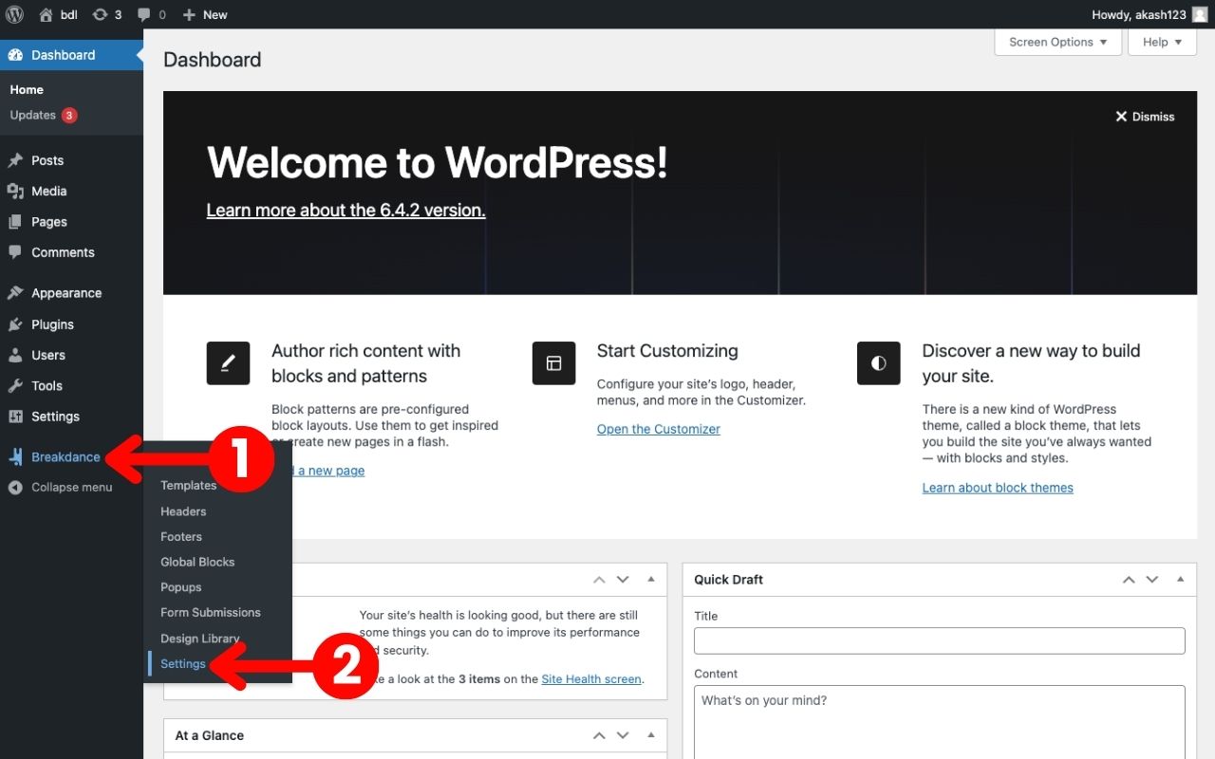Click the pencil icon next to Author rich content
1215x759 pixels.
tap(228, 362)
